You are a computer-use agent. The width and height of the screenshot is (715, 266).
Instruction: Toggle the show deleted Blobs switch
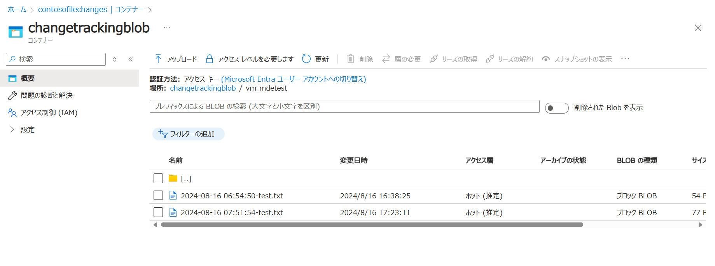(x=556, y=108)
